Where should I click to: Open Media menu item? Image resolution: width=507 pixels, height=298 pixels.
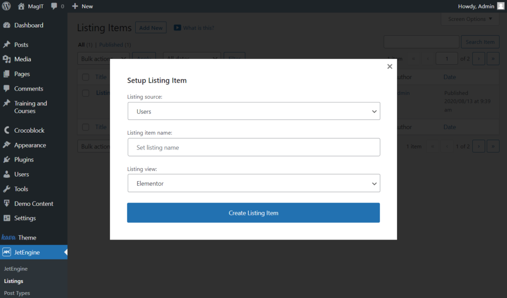pos(23,59)
